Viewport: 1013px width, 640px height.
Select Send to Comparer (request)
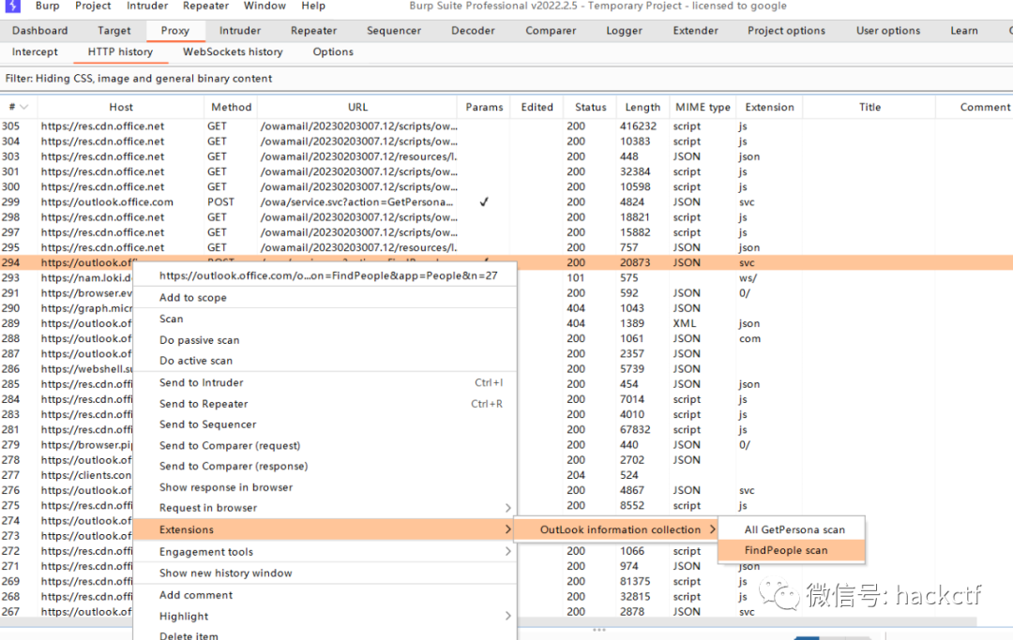325,446
